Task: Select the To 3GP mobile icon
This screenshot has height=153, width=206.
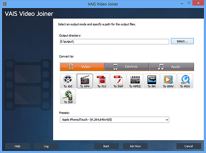Action: point(68,97)
